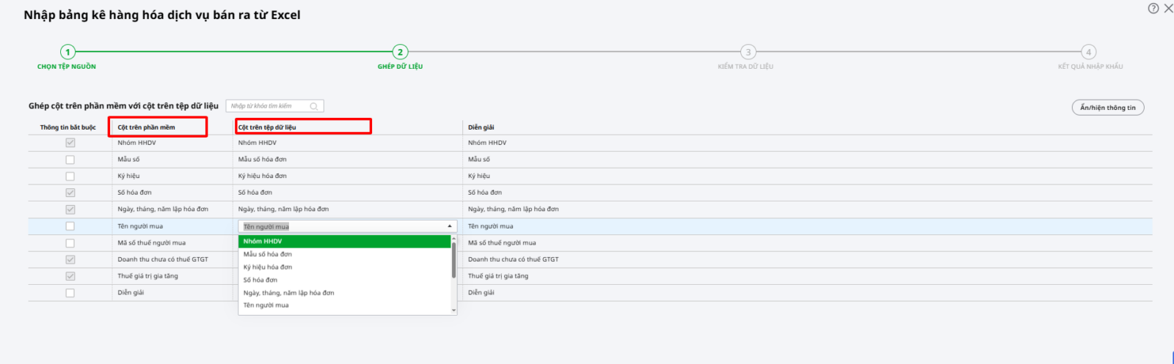Select Ngày, tháng, năm lập hóa đơn option in dropdown
The width and height of the screenshot is (1174, 364).
288,293
